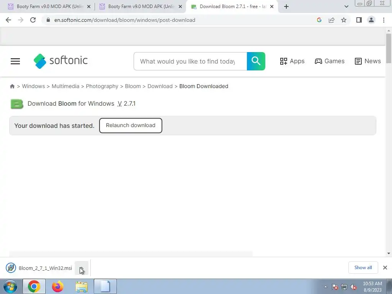Open the browser side panel
The image size is (392, 294).
359,20
